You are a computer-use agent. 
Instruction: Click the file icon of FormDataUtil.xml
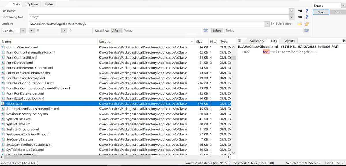pyautogui.click(x=3, y=63)
